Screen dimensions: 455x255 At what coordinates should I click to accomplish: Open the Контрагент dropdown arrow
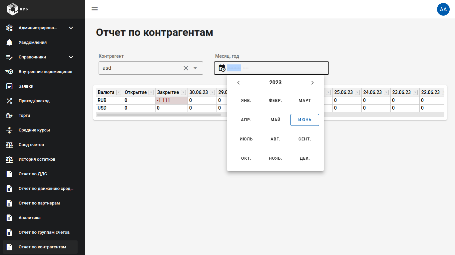click(195, 68)
